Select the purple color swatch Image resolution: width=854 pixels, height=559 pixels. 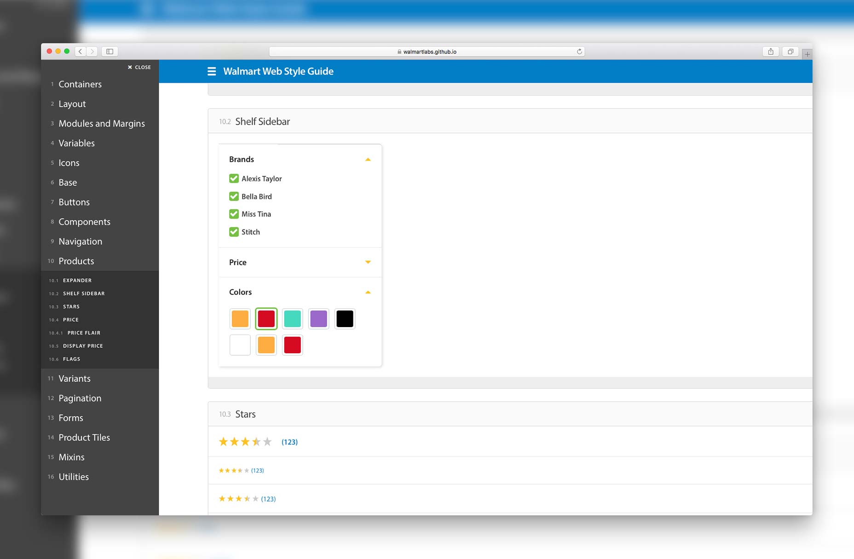point(318,319)
